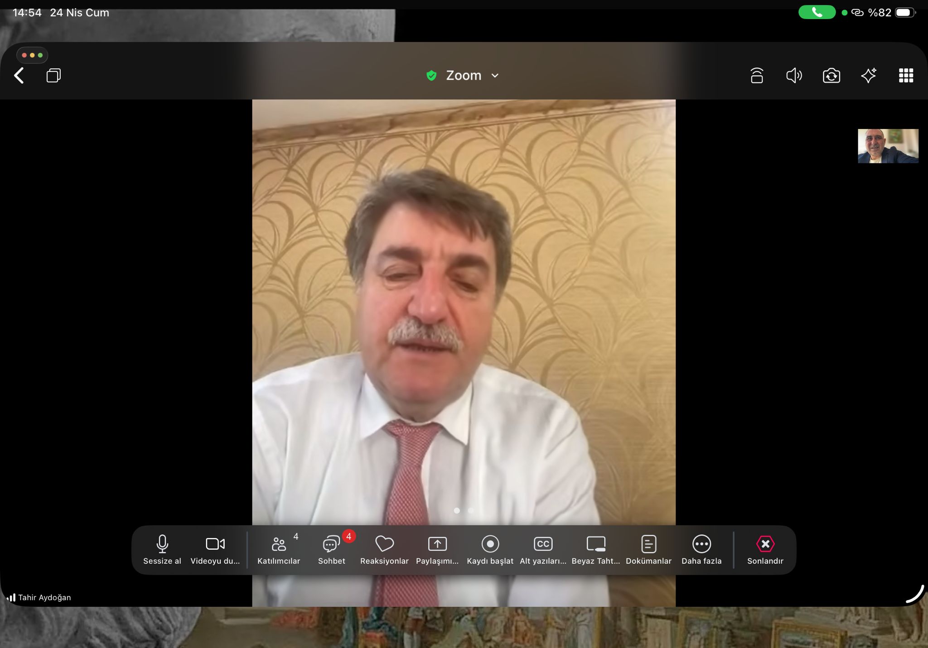This screenshot has width=928, height=648.
Task: Go back using the left chevron
Action: coord(19,76)
